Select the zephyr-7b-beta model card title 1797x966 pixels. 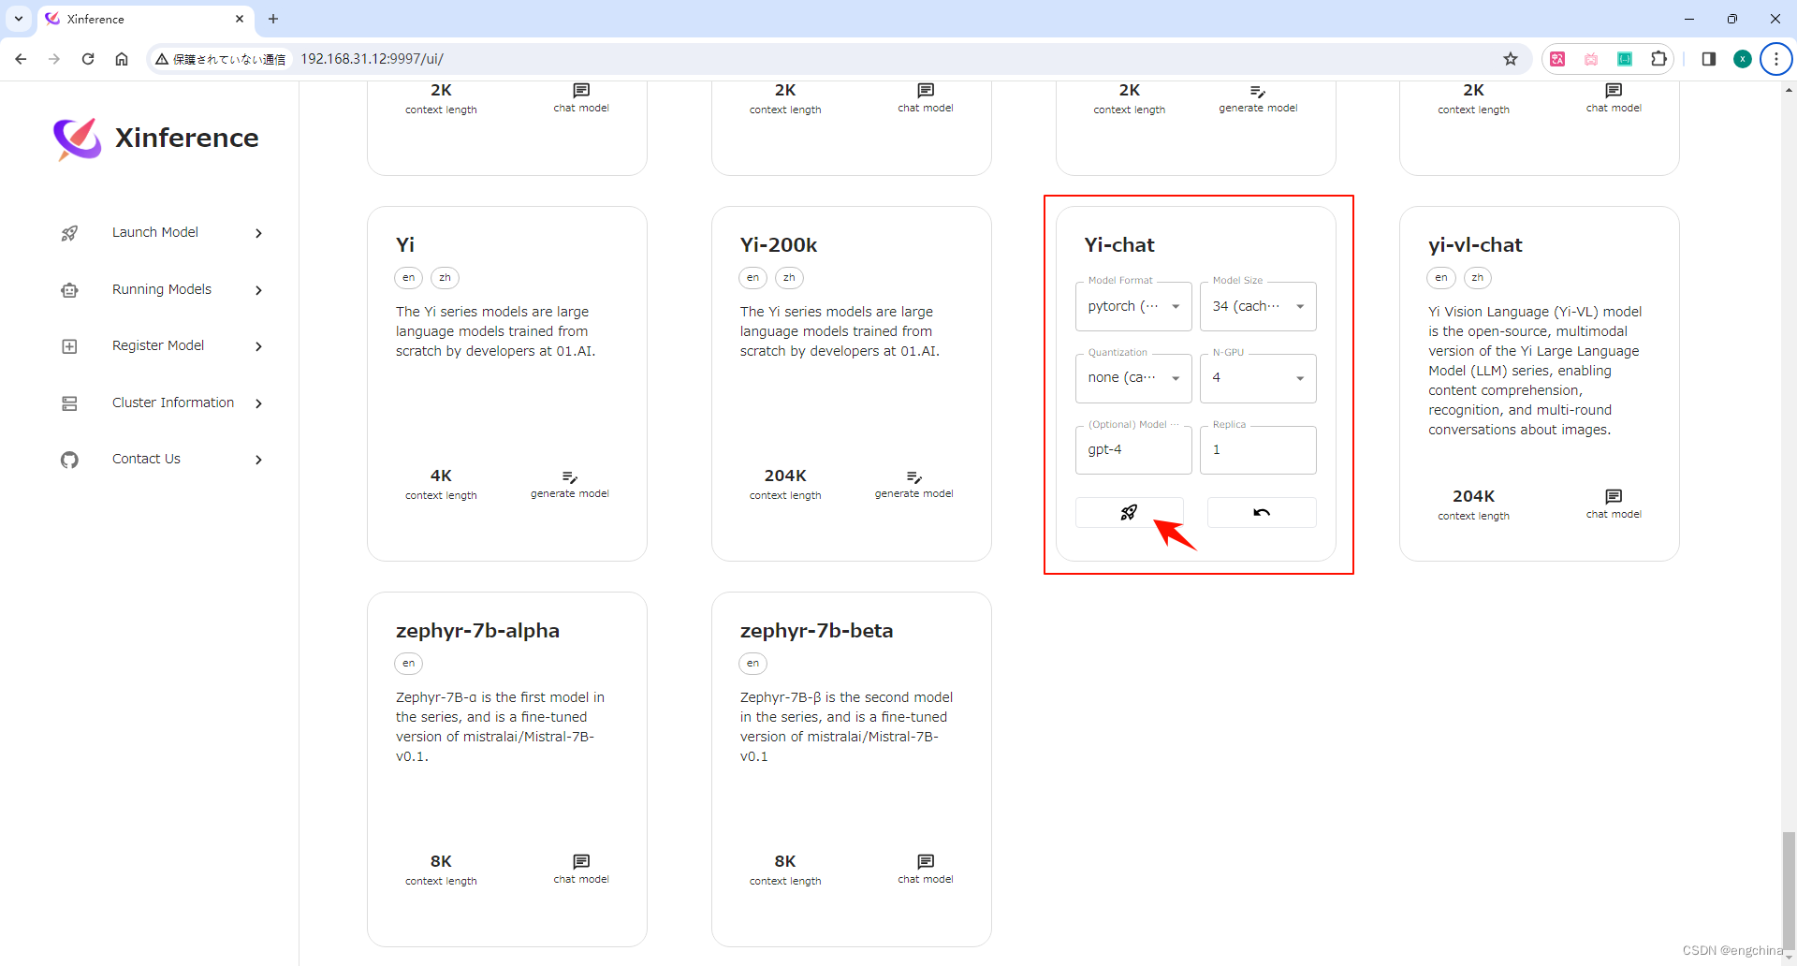(816, 630)
